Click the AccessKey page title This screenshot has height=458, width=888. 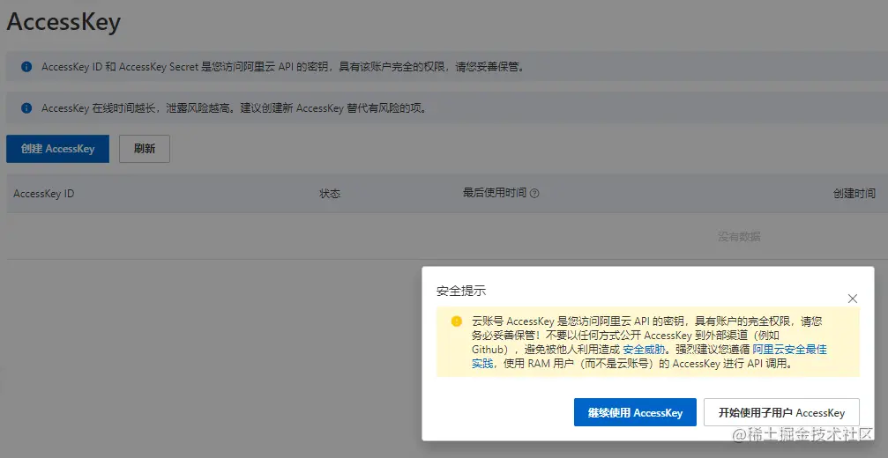pyautogui.click(x=63, y=22)
